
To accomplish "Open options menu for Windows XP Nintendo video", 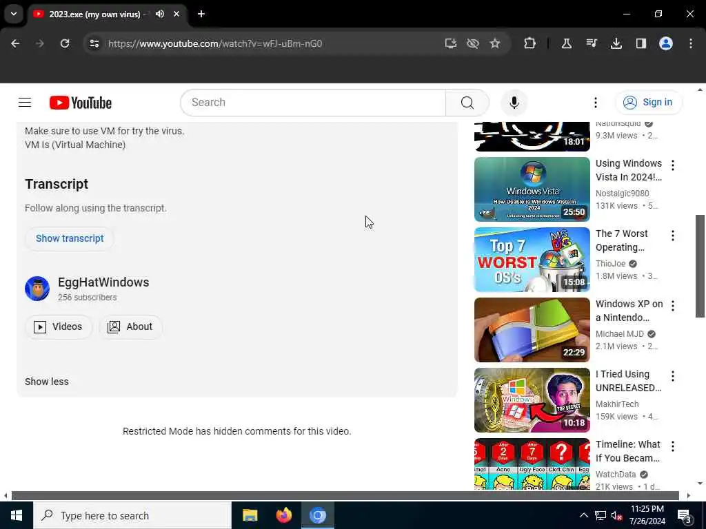I will tap(673, 305).
